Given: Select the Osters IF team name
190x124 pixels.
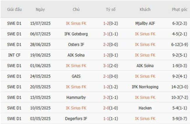Looking at the screenshot, I should pos(76,45).
